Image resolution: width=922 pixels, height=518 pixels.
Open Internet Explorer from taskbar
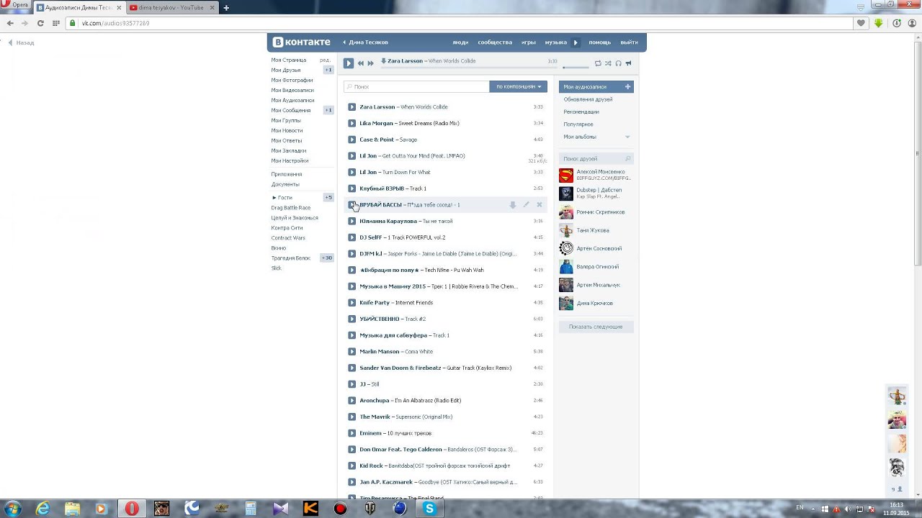[x=43, y=509]
